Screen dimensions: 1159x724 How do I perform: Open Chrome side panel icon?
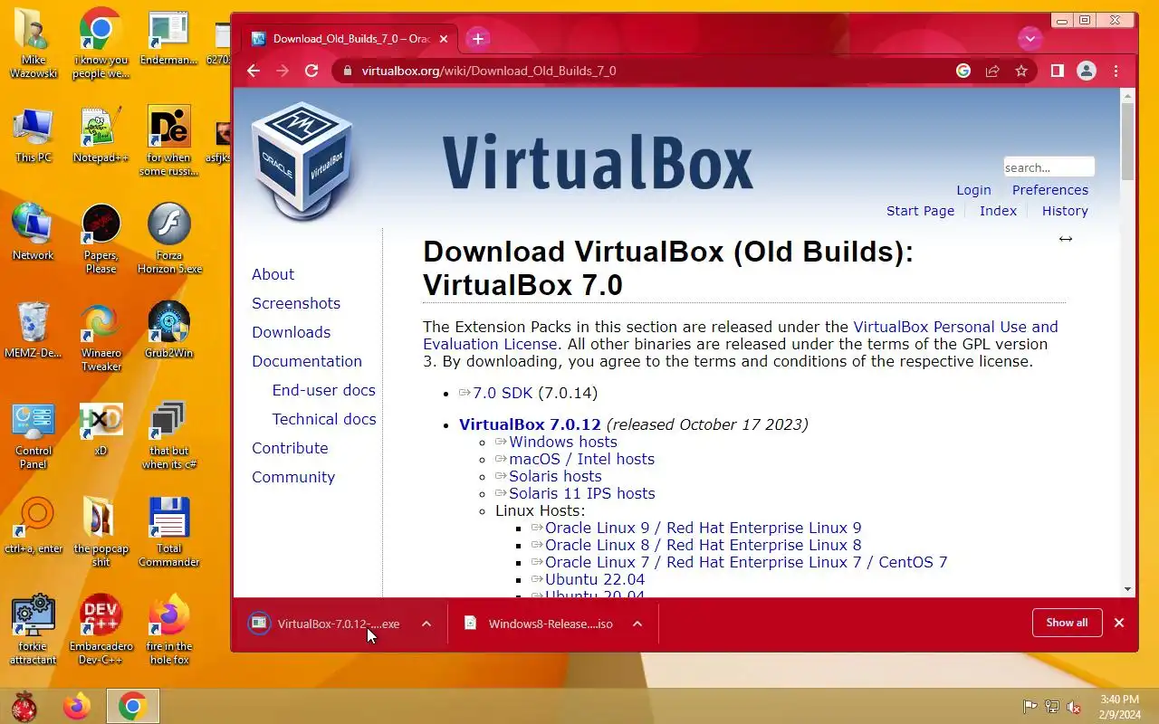point(1057,71)
